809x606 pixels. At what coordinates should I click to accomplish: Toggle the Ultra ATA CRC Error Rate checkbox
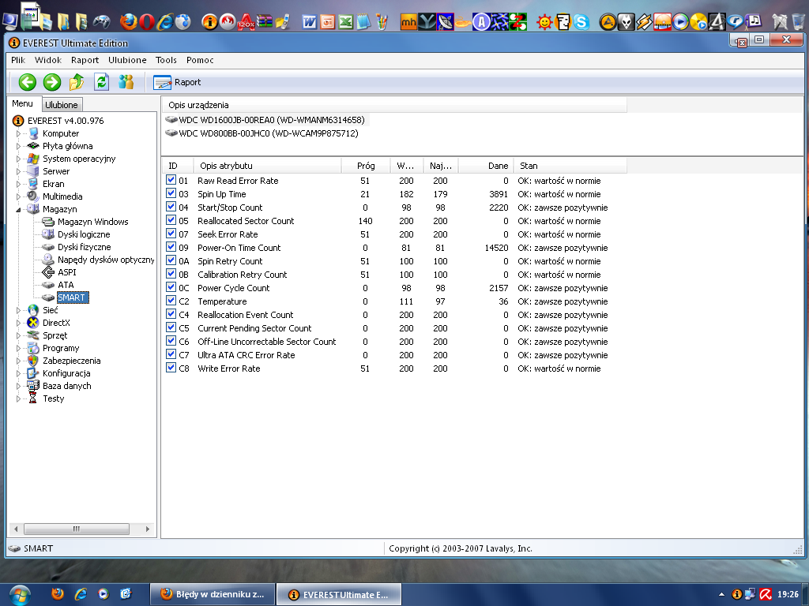click(171, 354)
